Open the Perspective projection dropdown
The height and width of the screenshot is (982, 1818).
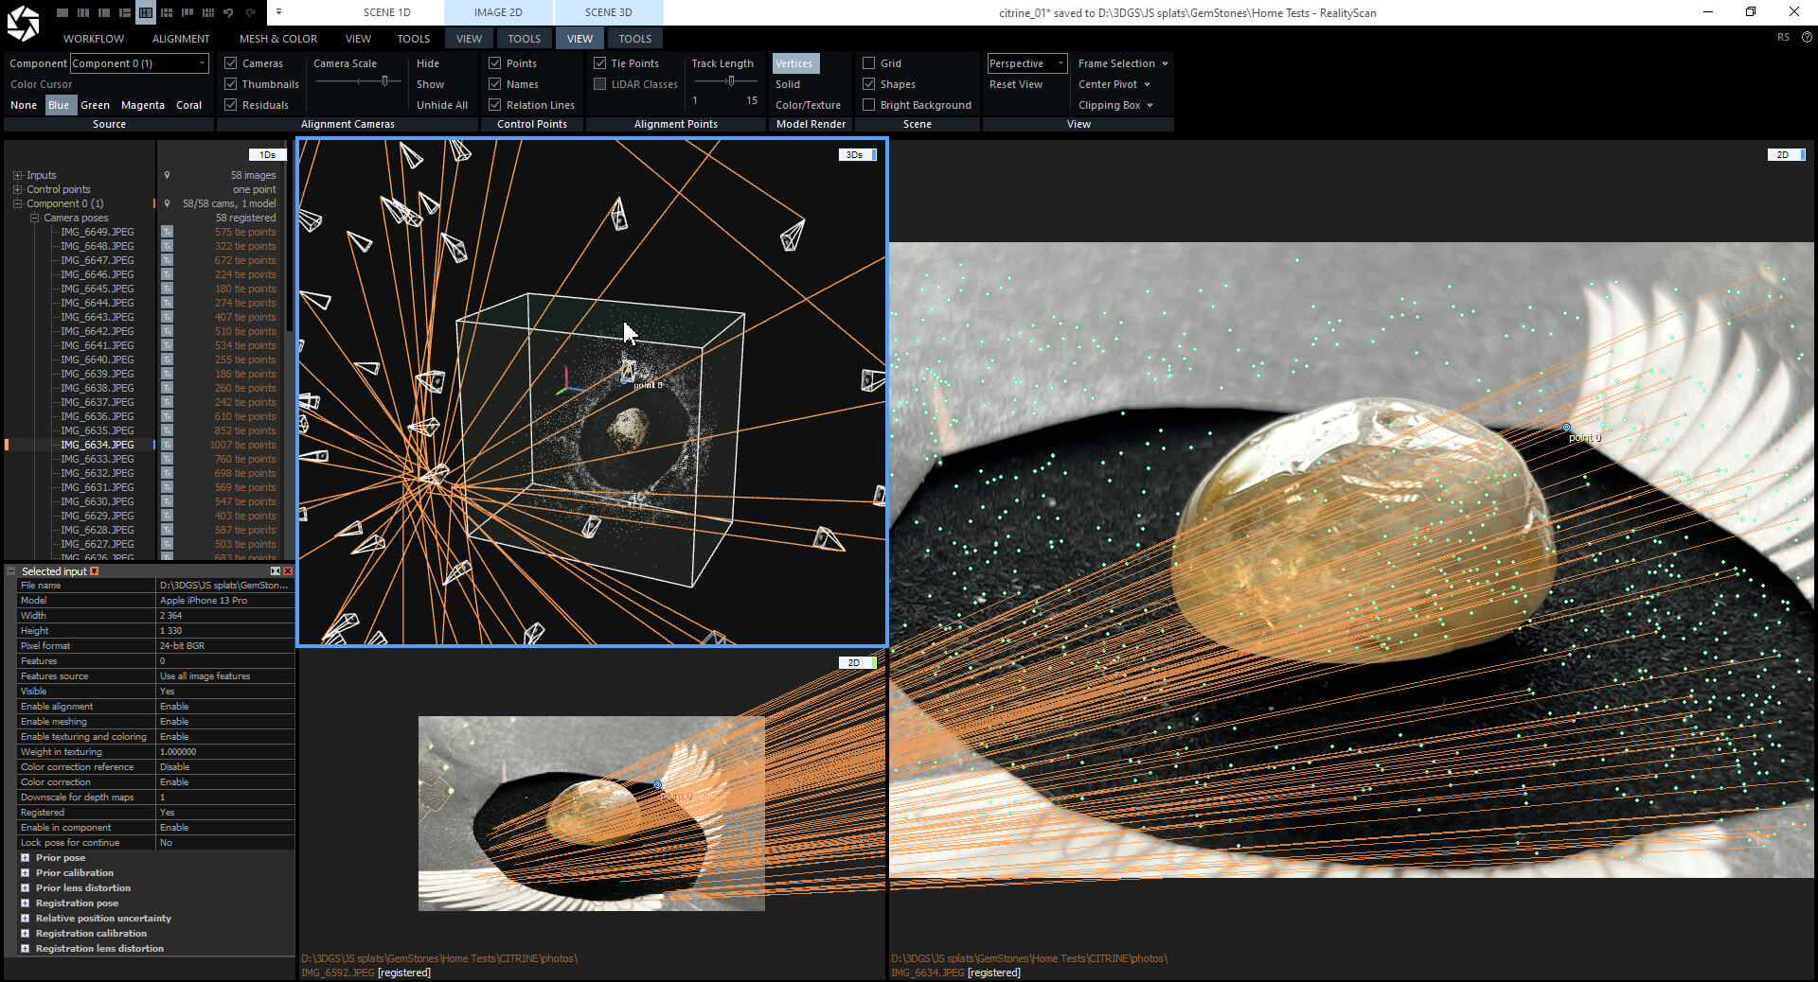1027,63
